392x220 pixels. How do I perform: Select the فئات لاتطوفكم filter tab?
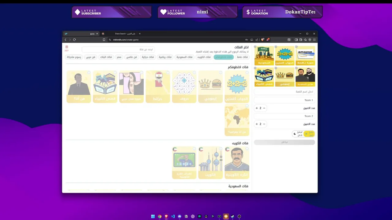click(x=224, y=57)
